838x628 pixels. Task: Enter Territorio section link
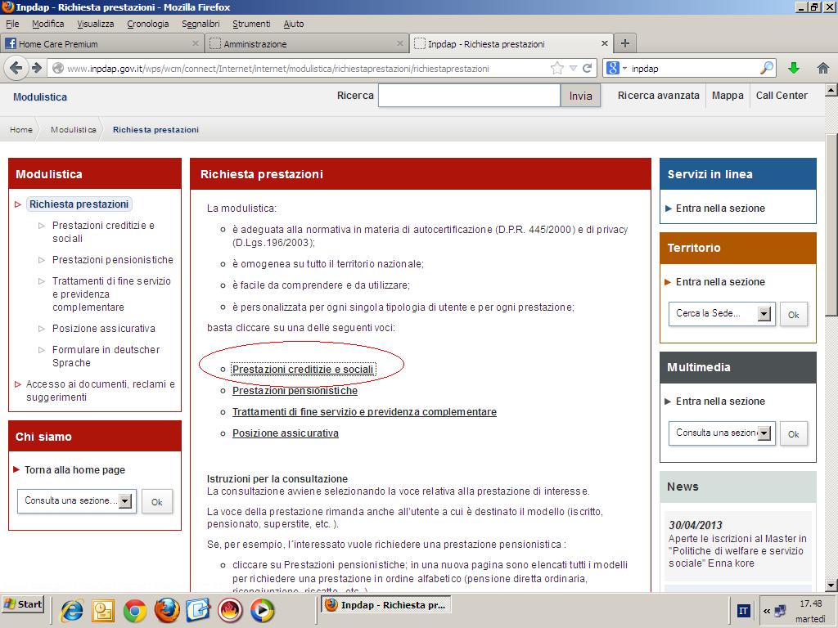pyautogui.click(x=720, y=282)
